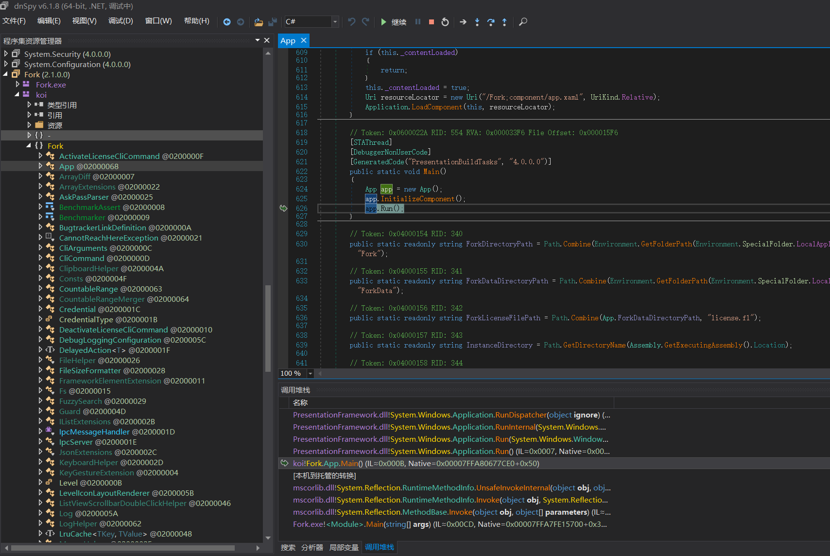Collapse the koi module node
Image resolution: width=830 pixels, height=556 pixels.
(x=17, y=95)
